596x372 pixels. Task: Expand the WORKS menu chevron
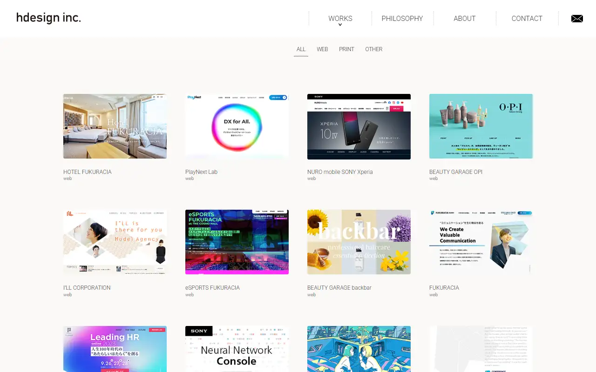[340, 25]
